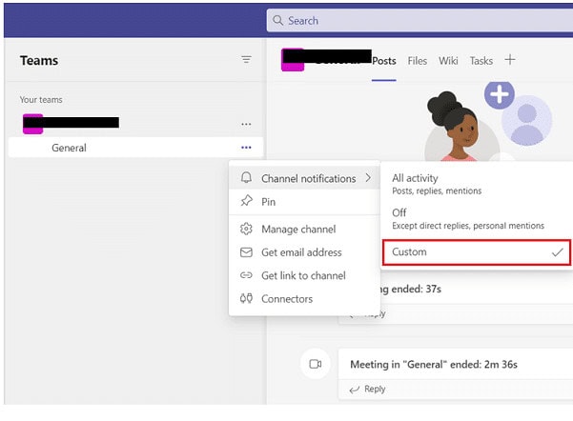Open Channel notifications submenu
The image size is (573, 421).
[304, 178]
